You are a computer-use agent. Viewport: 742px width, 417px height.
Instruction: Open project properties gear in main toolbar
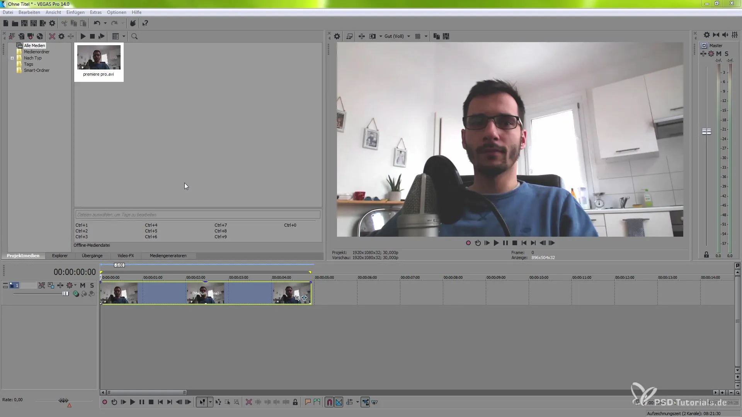[52, 24]
